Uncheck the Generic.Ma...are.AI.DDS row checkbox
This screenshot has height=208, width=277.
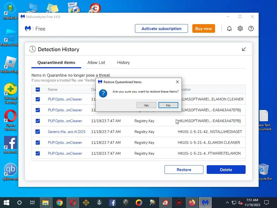pos(38,132)
